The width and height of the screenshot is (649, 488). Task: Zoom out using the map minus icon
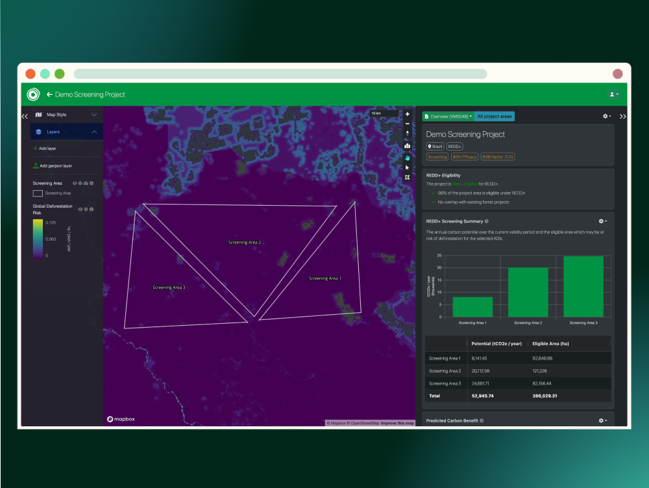(407, 123)
